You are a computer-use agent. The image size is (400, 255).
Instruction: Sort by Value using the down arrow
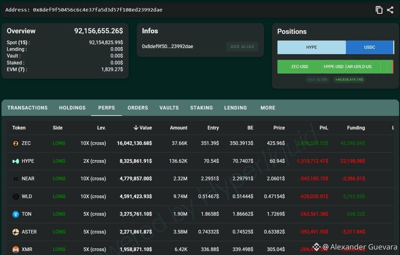[x=136, y=128]
